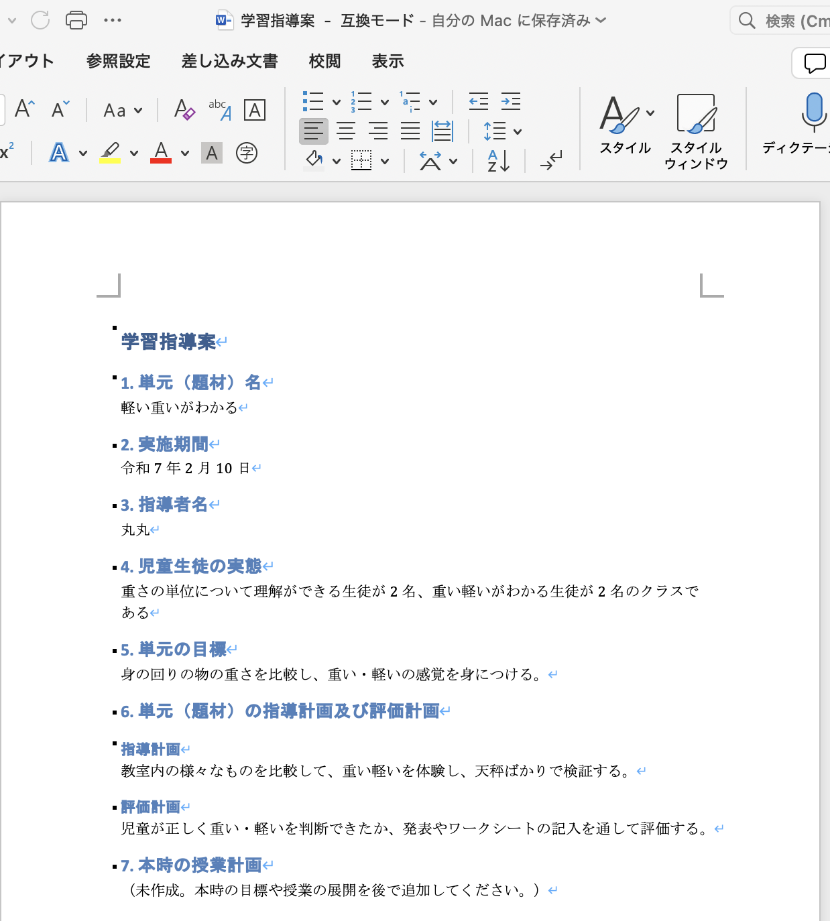This screenshot has width=830, height=921.
Task: Select the Decrease Font Size icon
Action: point(59,109)
